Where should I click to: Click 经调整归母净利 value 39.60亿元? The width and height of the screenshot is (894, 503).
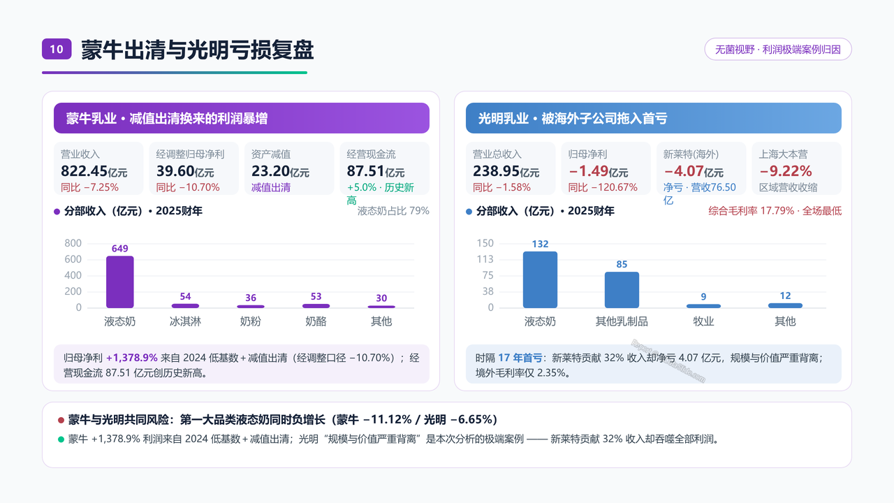(x=185, y=172)
